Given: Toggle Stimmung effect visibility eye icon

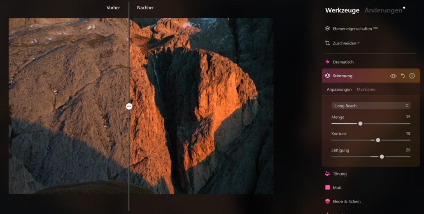Looking at the screenshot, I should (x=393, y=76).
